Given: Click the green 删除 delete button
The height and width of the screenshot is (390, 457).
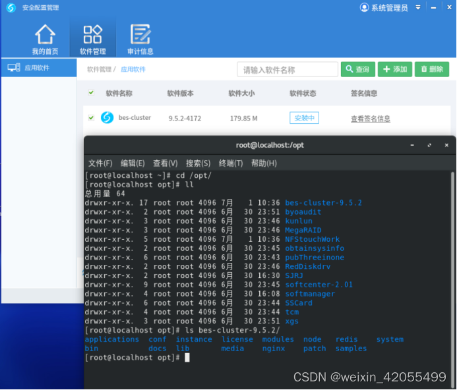Looking at the screenshot, I should click(432, 69).
